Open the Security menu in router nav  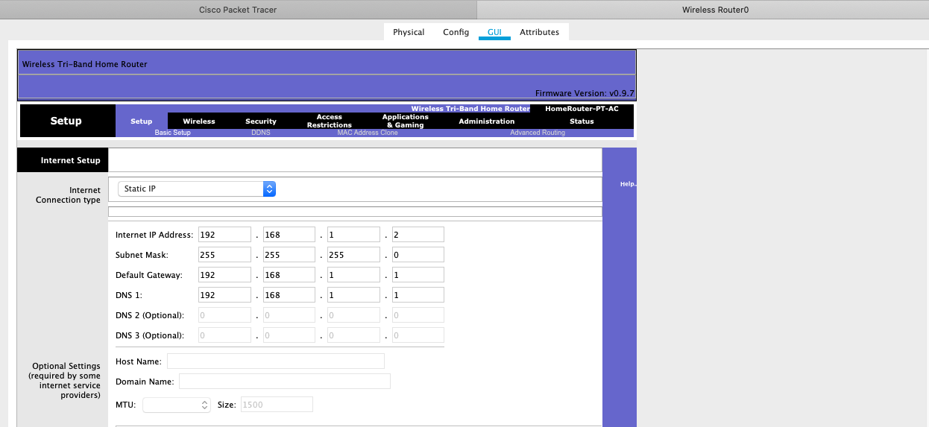pyautogui.click(x=261, y=121)
